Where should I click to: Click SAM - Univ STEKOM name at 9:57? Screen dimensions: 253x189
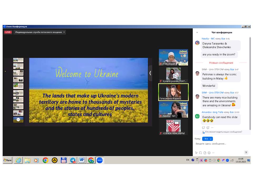pyautogui.click(x=212, y=93)
